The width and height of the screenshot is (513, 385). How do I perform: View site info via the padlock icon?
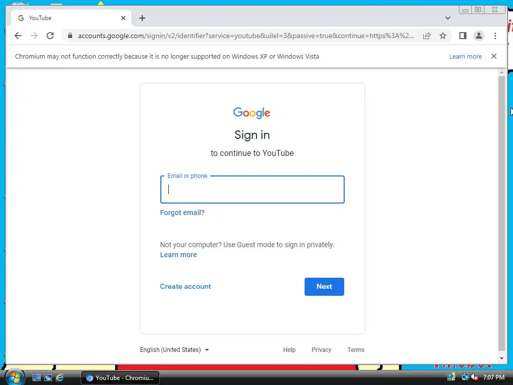(70, 36)
